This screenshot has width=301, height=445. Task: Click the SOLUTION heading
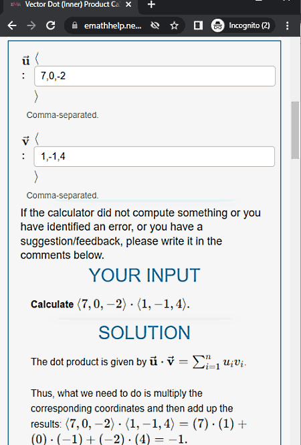pos(144,332)
